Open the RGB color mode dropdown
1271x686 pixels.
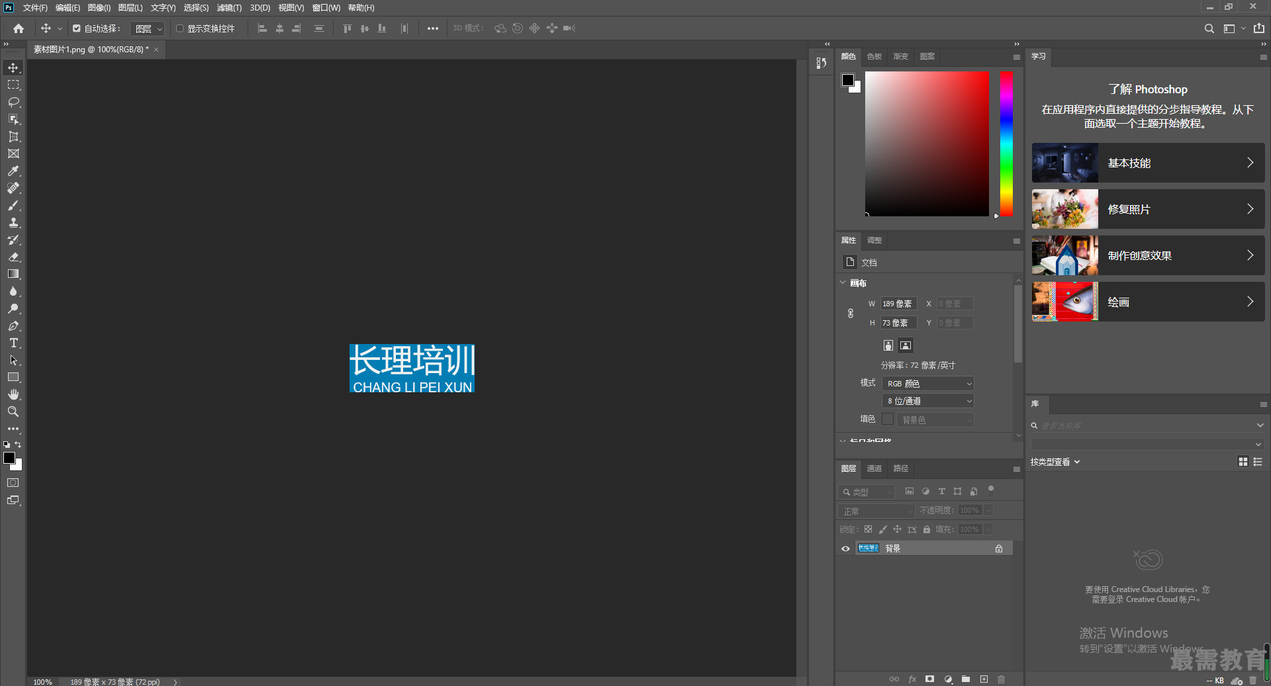(927, 384)
